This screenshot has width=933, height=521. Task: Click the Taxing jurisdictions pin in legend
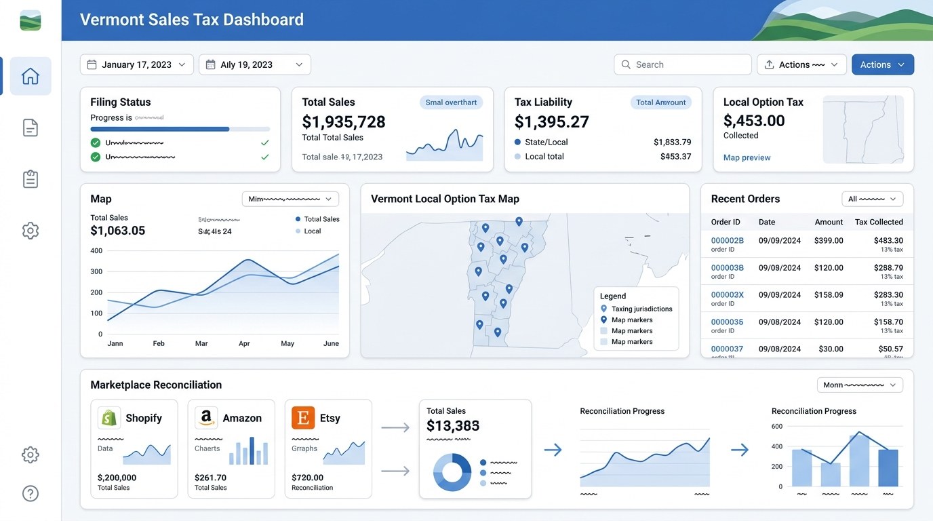[x=603, y=309]
